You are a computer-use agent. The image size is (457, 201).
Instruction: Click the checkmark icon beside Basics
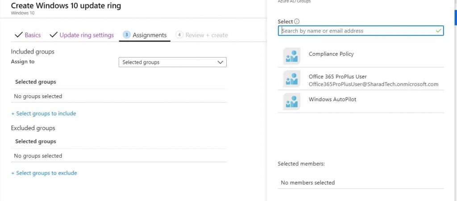18,35
